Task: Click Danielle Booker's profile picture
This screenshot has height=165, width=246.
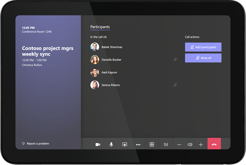Action: (x=95, y=60)
